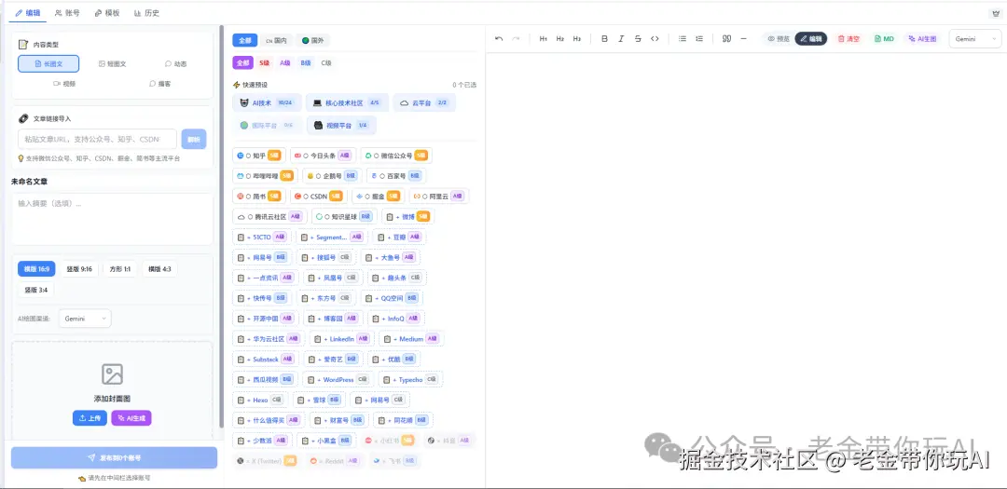Insert a bulleted list

tap(683, 38)
